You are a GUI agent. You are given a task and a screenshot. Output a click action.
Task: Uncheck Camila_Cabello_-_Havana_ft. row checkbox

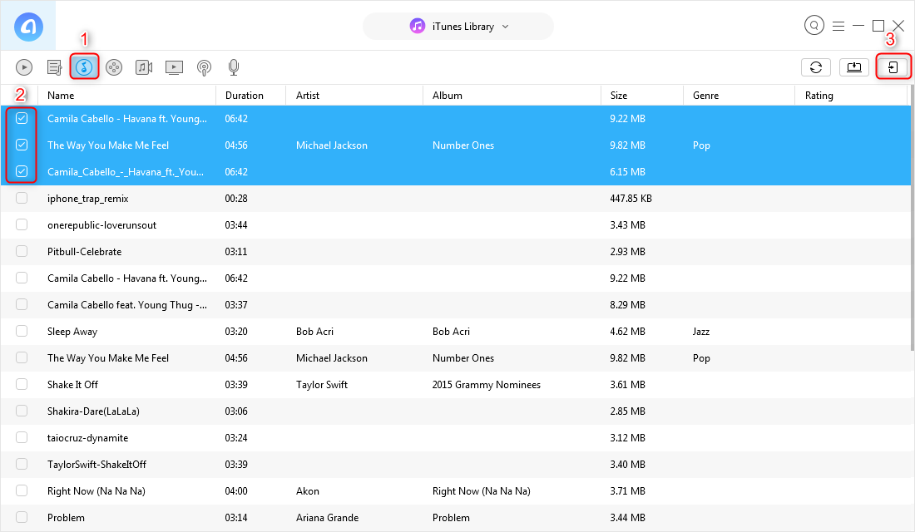[x=22, y=171]
